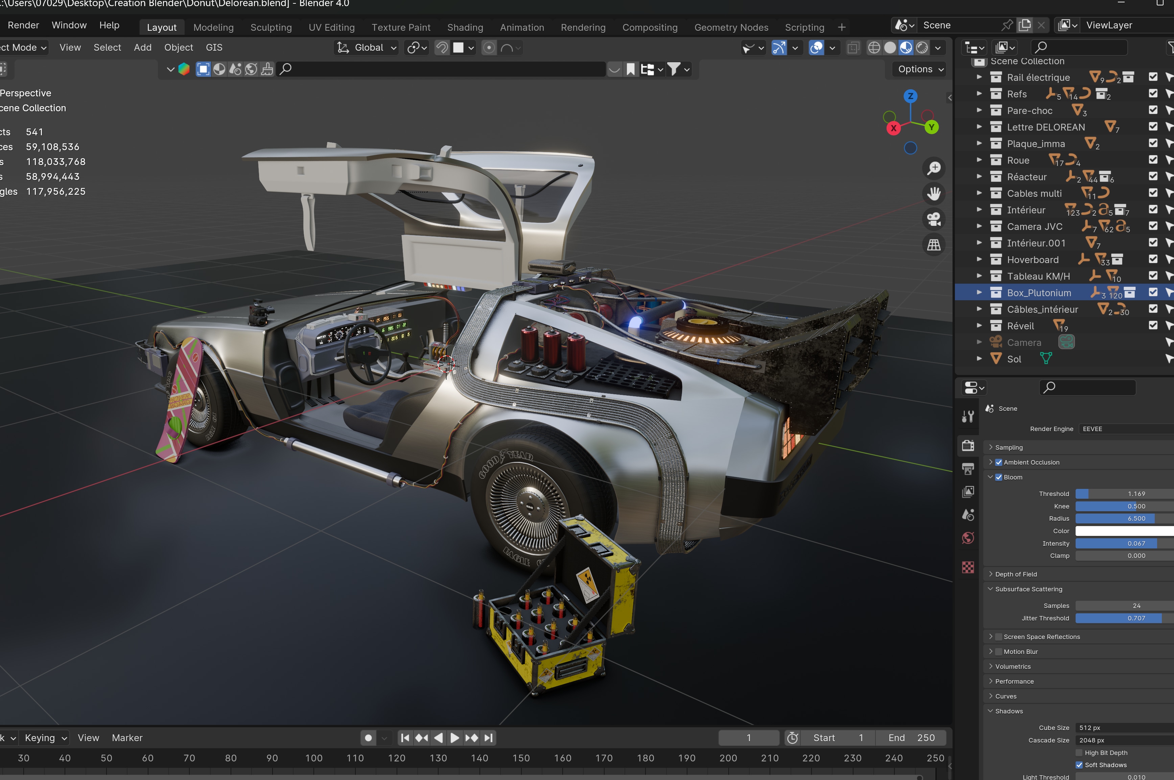Click the Box_Plutonium collection icon
This screenshot has height=780, width=1174.
click(x=996, y=292)
